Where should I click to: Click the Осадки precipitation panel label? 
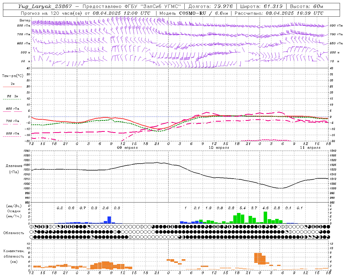14,211
